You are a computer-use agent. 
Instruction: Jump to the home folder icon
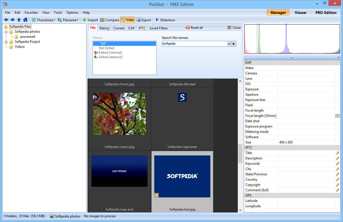point(25,20)
